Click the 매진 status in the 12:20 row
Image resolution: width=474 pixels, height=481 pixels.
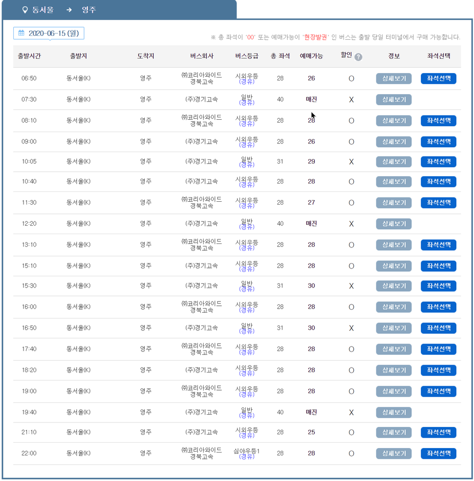[311, 224]
